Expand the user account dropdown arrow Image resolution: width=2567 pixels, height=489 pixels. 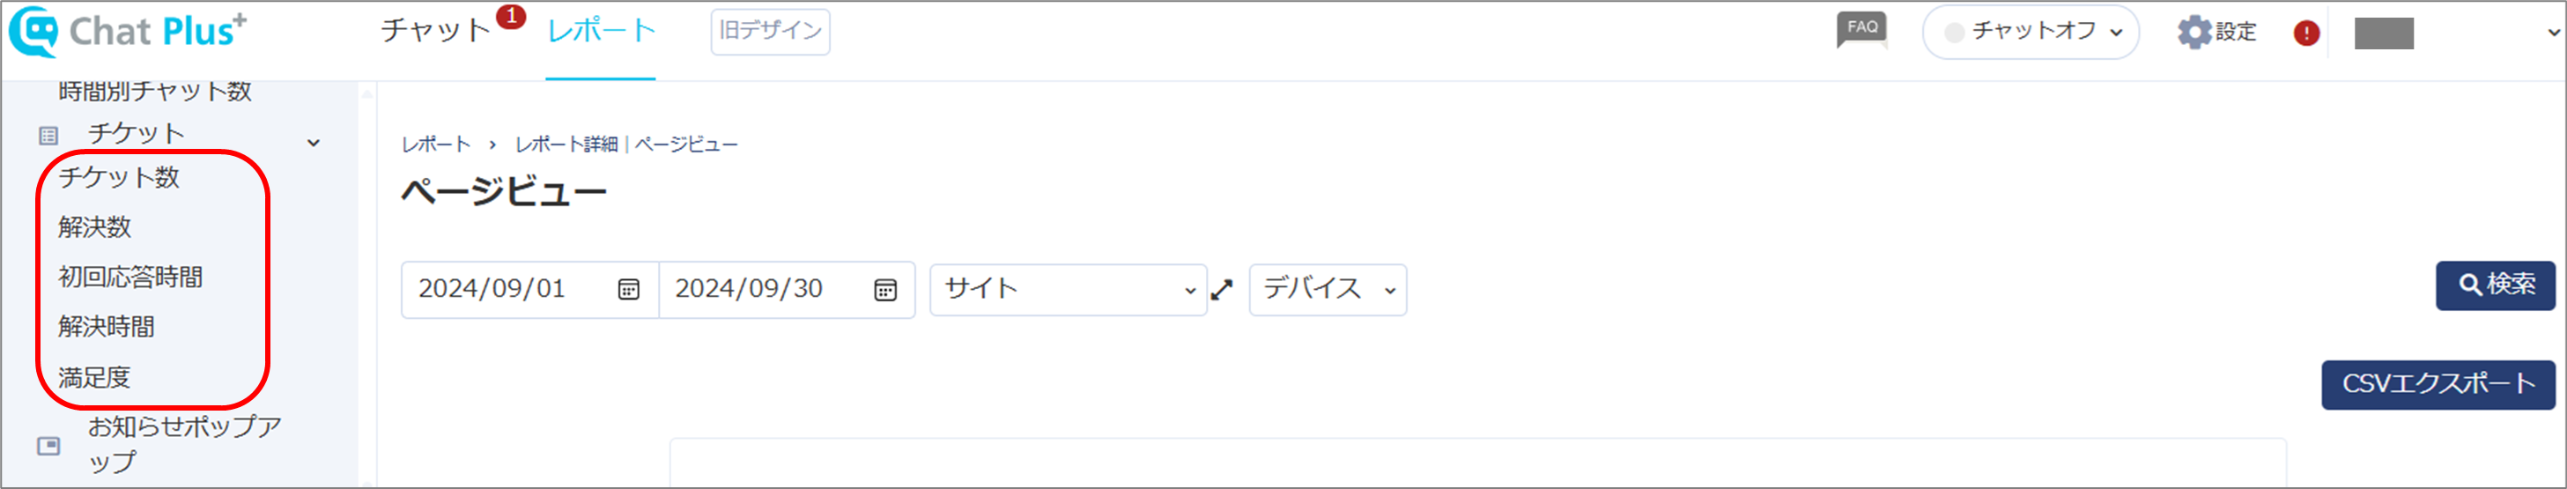pos(2553,33)
